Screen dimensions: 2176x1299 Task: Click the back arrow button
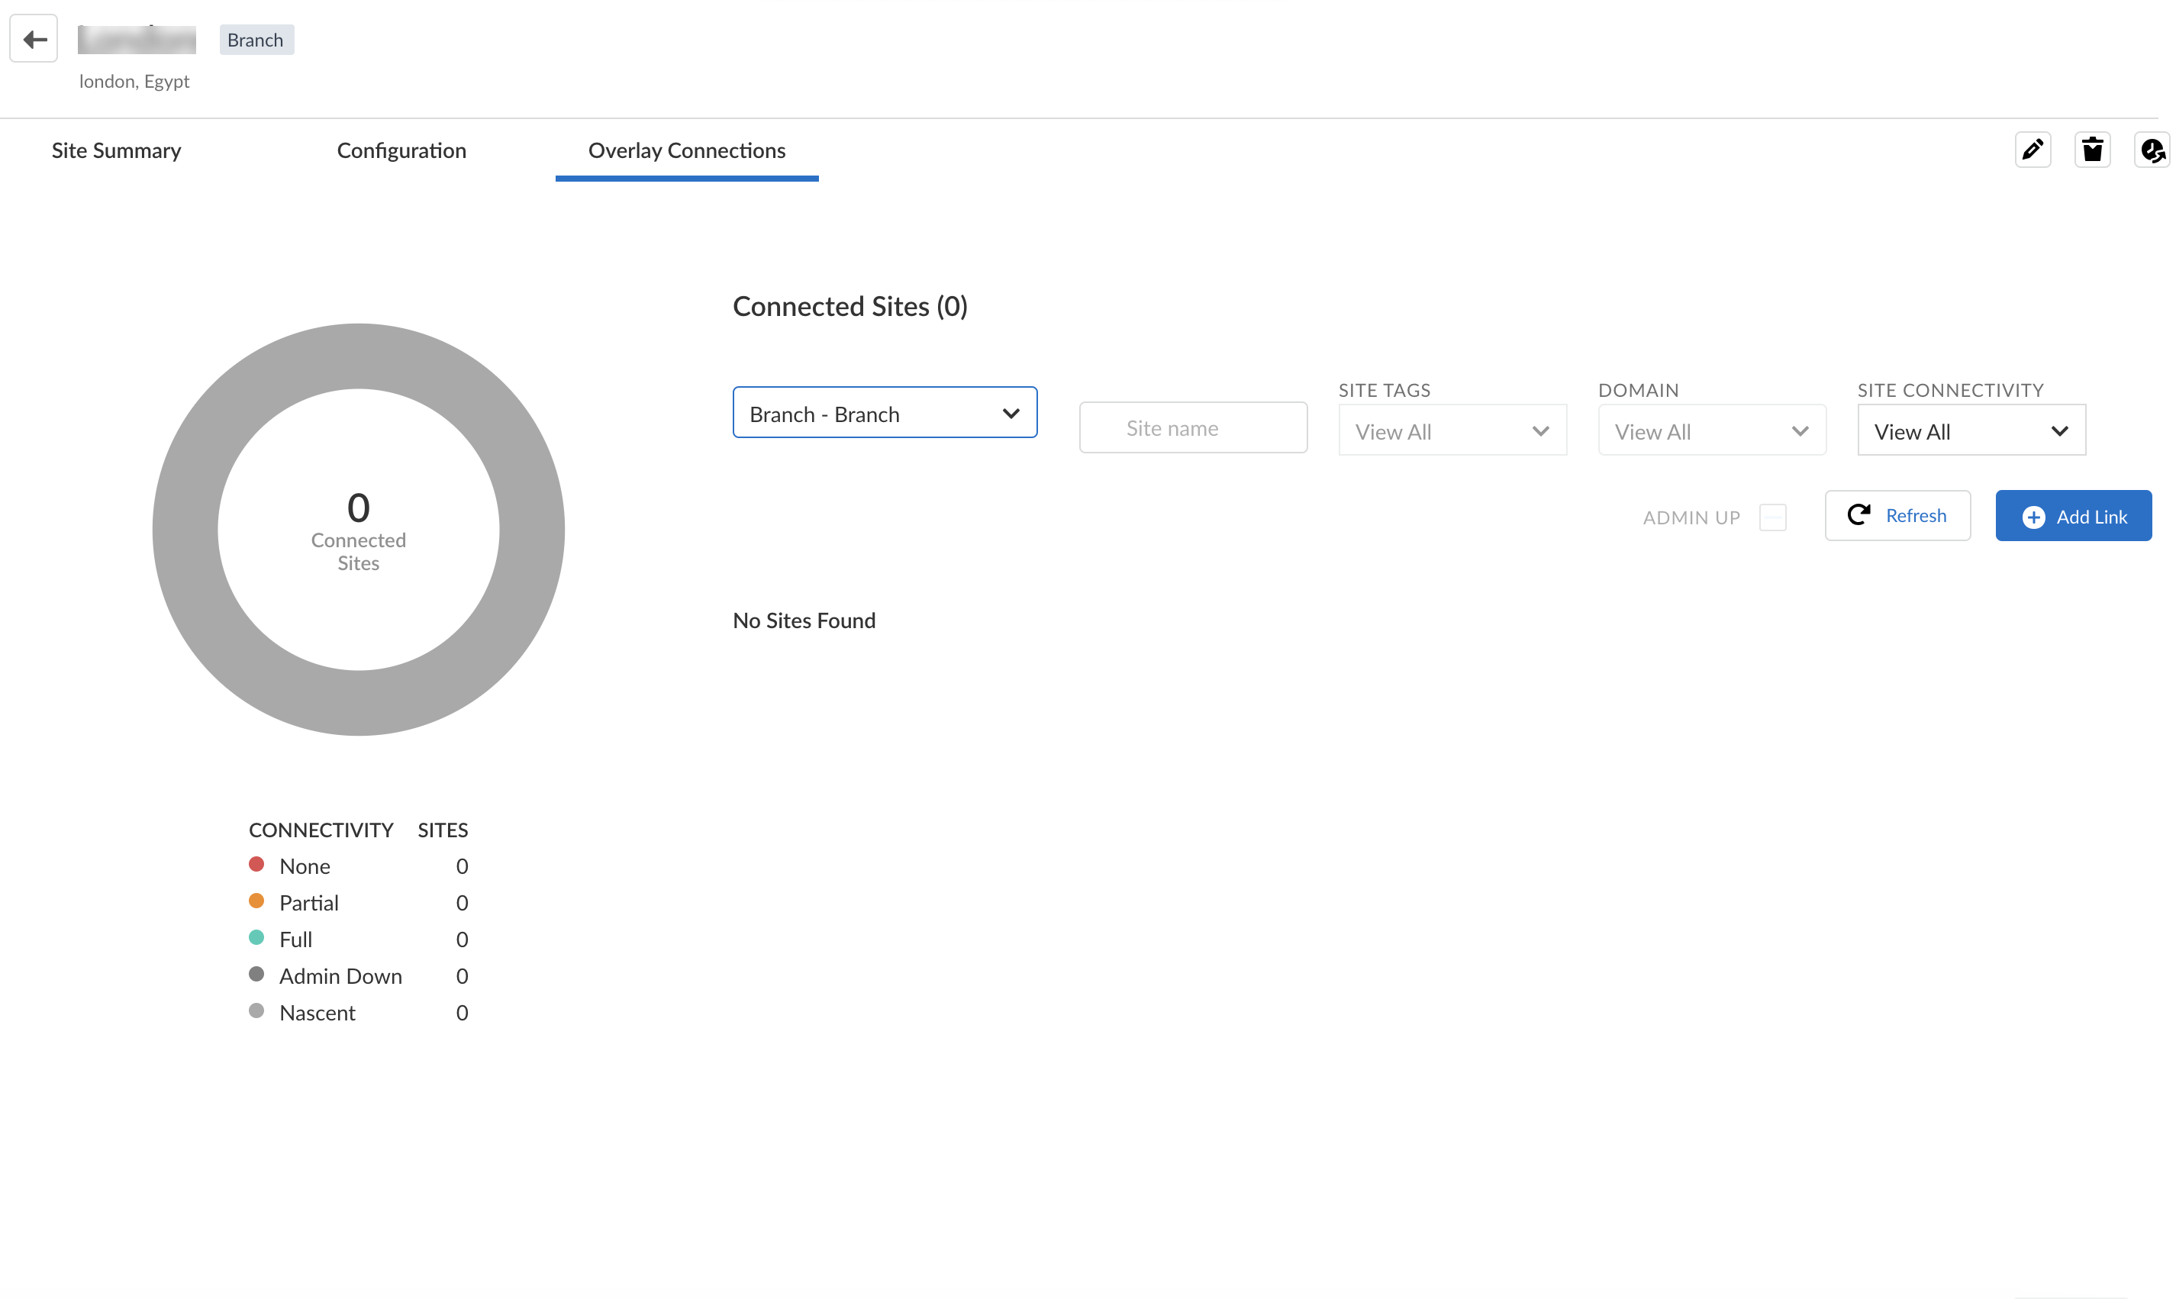(34, 40)
